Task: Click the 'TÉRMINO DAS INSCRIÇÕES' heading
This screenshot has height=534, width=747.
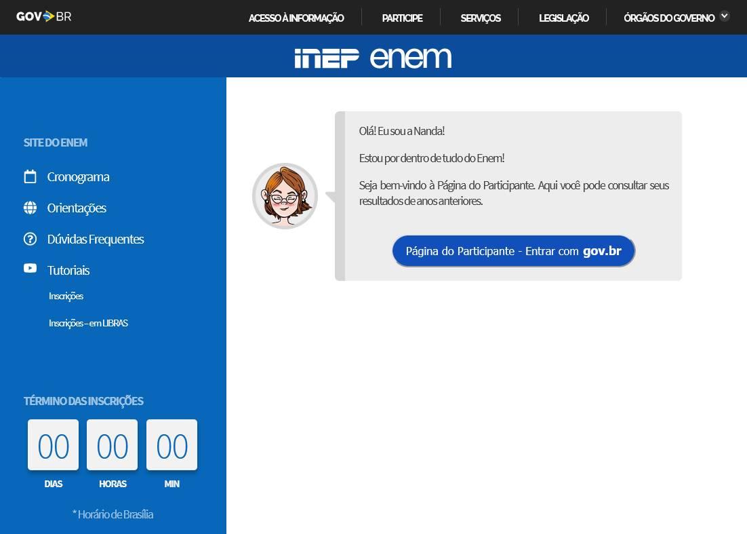Action: pos(84,401)
